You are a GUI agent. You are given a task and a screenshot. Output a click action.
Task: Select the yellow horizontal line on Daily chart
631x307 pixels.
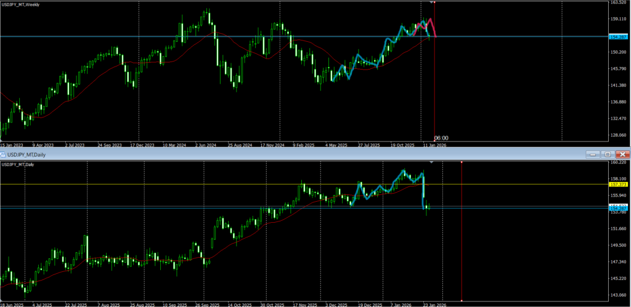click(x=185, y=184)
